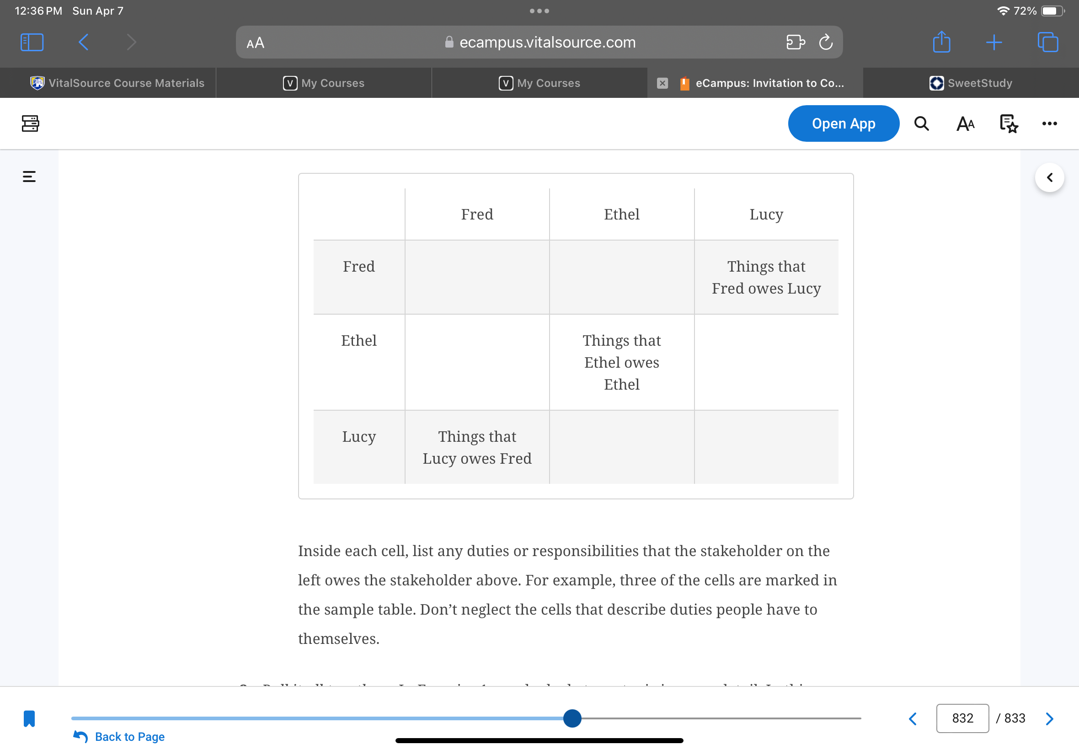The width and height of the screenshot is (1079, 750).
Task: Switch to the SweetStudy tab
Action: (x=971, y=83)
